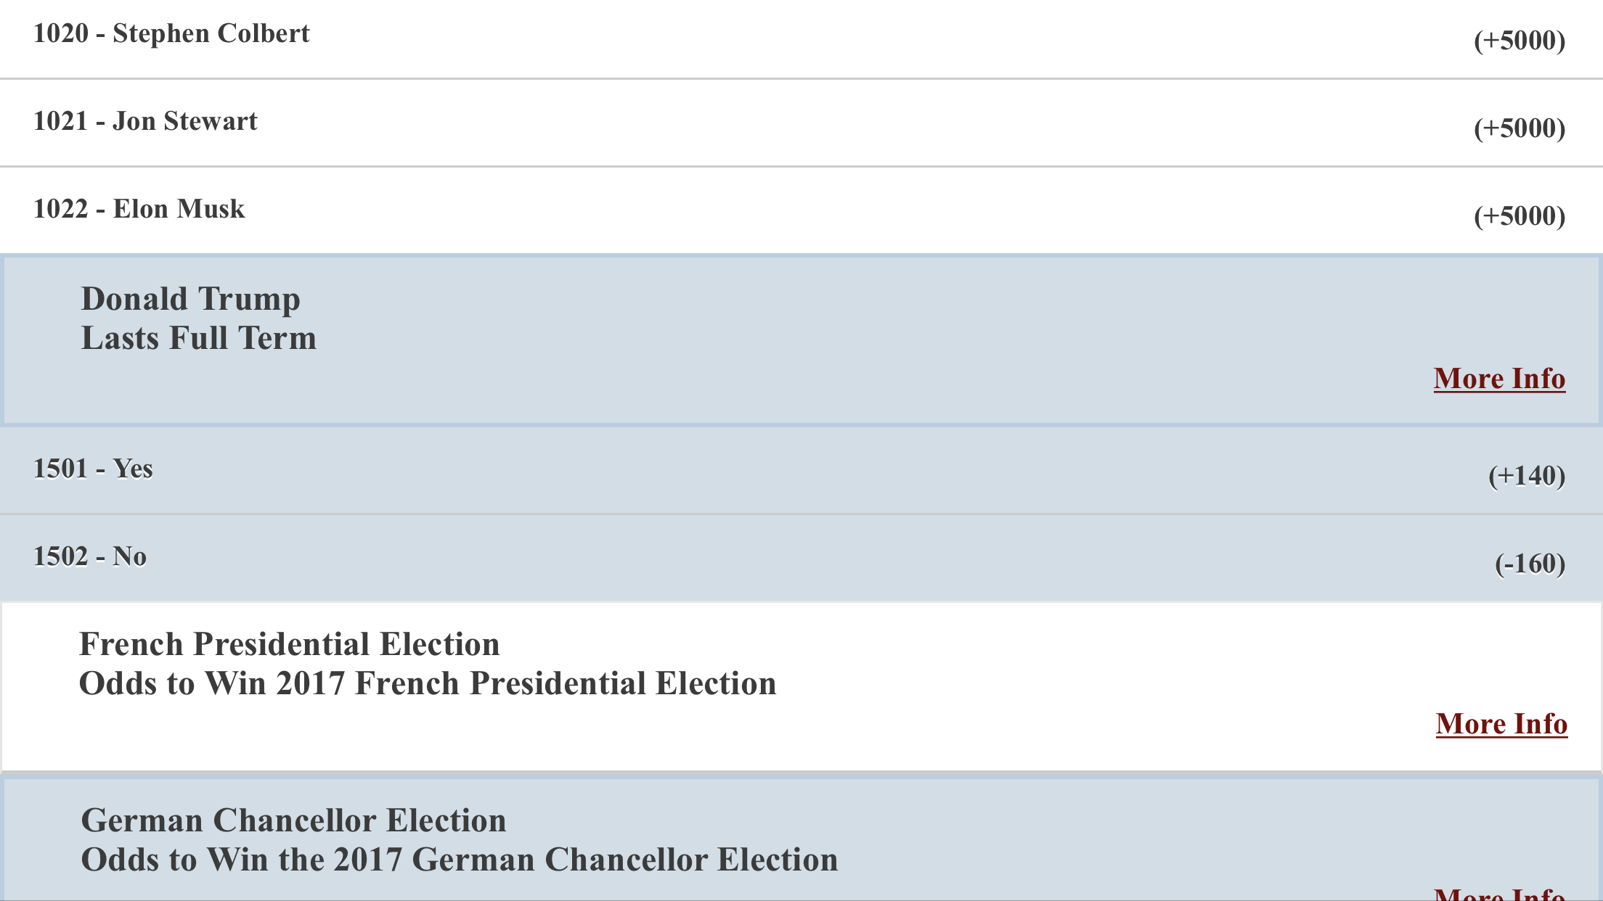1603x901 pixels.
Task: Pick Stephen Colbert +5000 odds
Action: coord(1520,41)
